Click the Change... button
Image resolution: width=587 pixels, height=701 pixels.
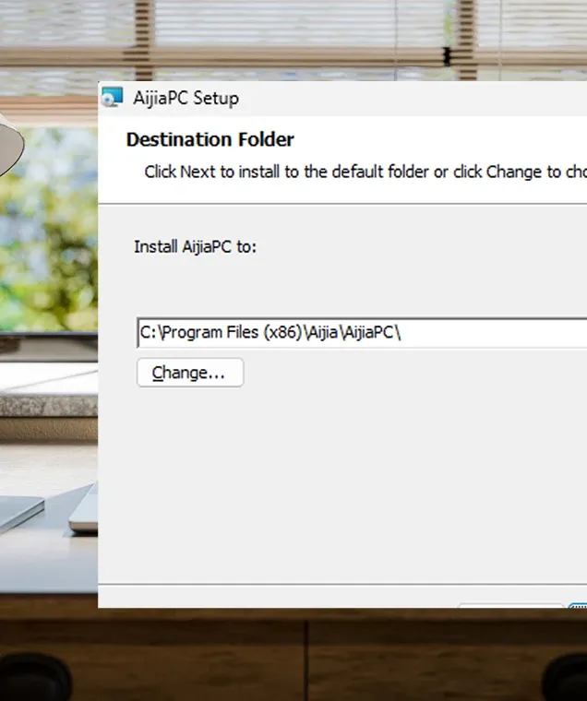click(x=190, y=373)
